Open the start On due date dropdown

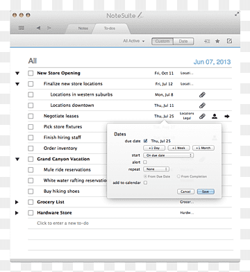(x=168, y=155)
